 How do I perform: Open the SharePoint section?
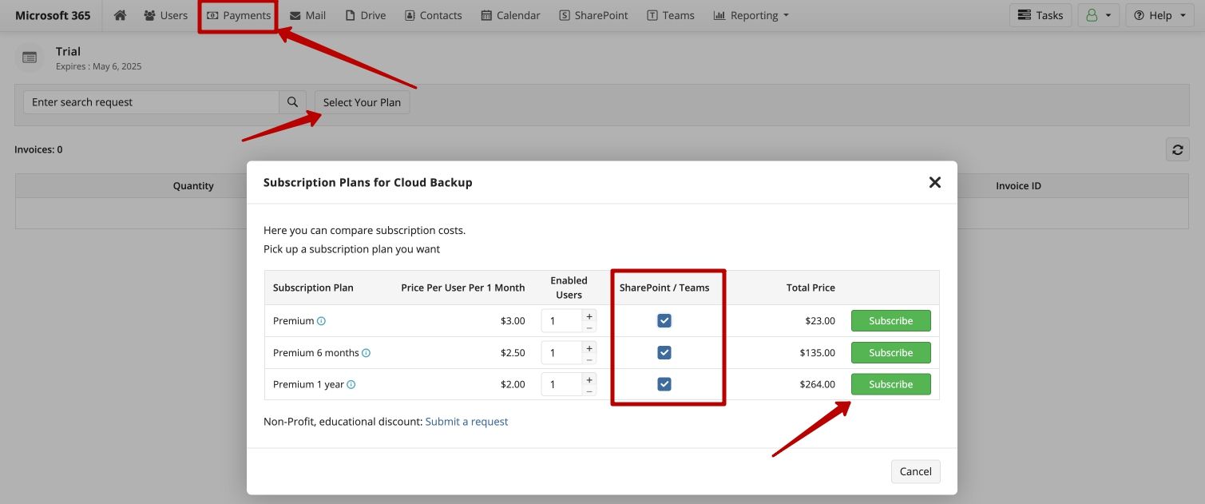pyautogui.click(x=593, y=15)
